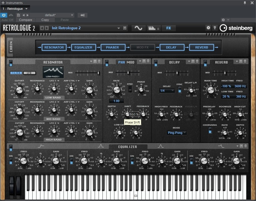Toggle the reverb Chorusing switch
Screen dimensions: 256x201
pos(210,130)
